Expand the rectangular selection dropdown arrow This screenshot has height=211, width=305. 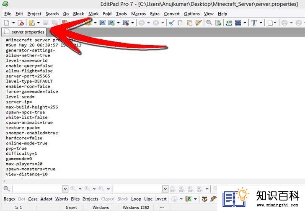pos(245,23)
